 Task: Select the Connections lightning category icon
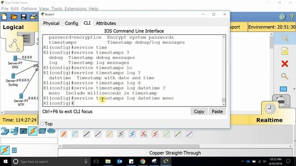point(33,131)
